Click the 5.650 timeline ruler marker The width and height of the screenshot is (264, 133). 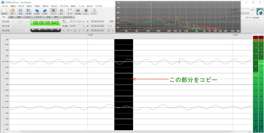[235, 35]
